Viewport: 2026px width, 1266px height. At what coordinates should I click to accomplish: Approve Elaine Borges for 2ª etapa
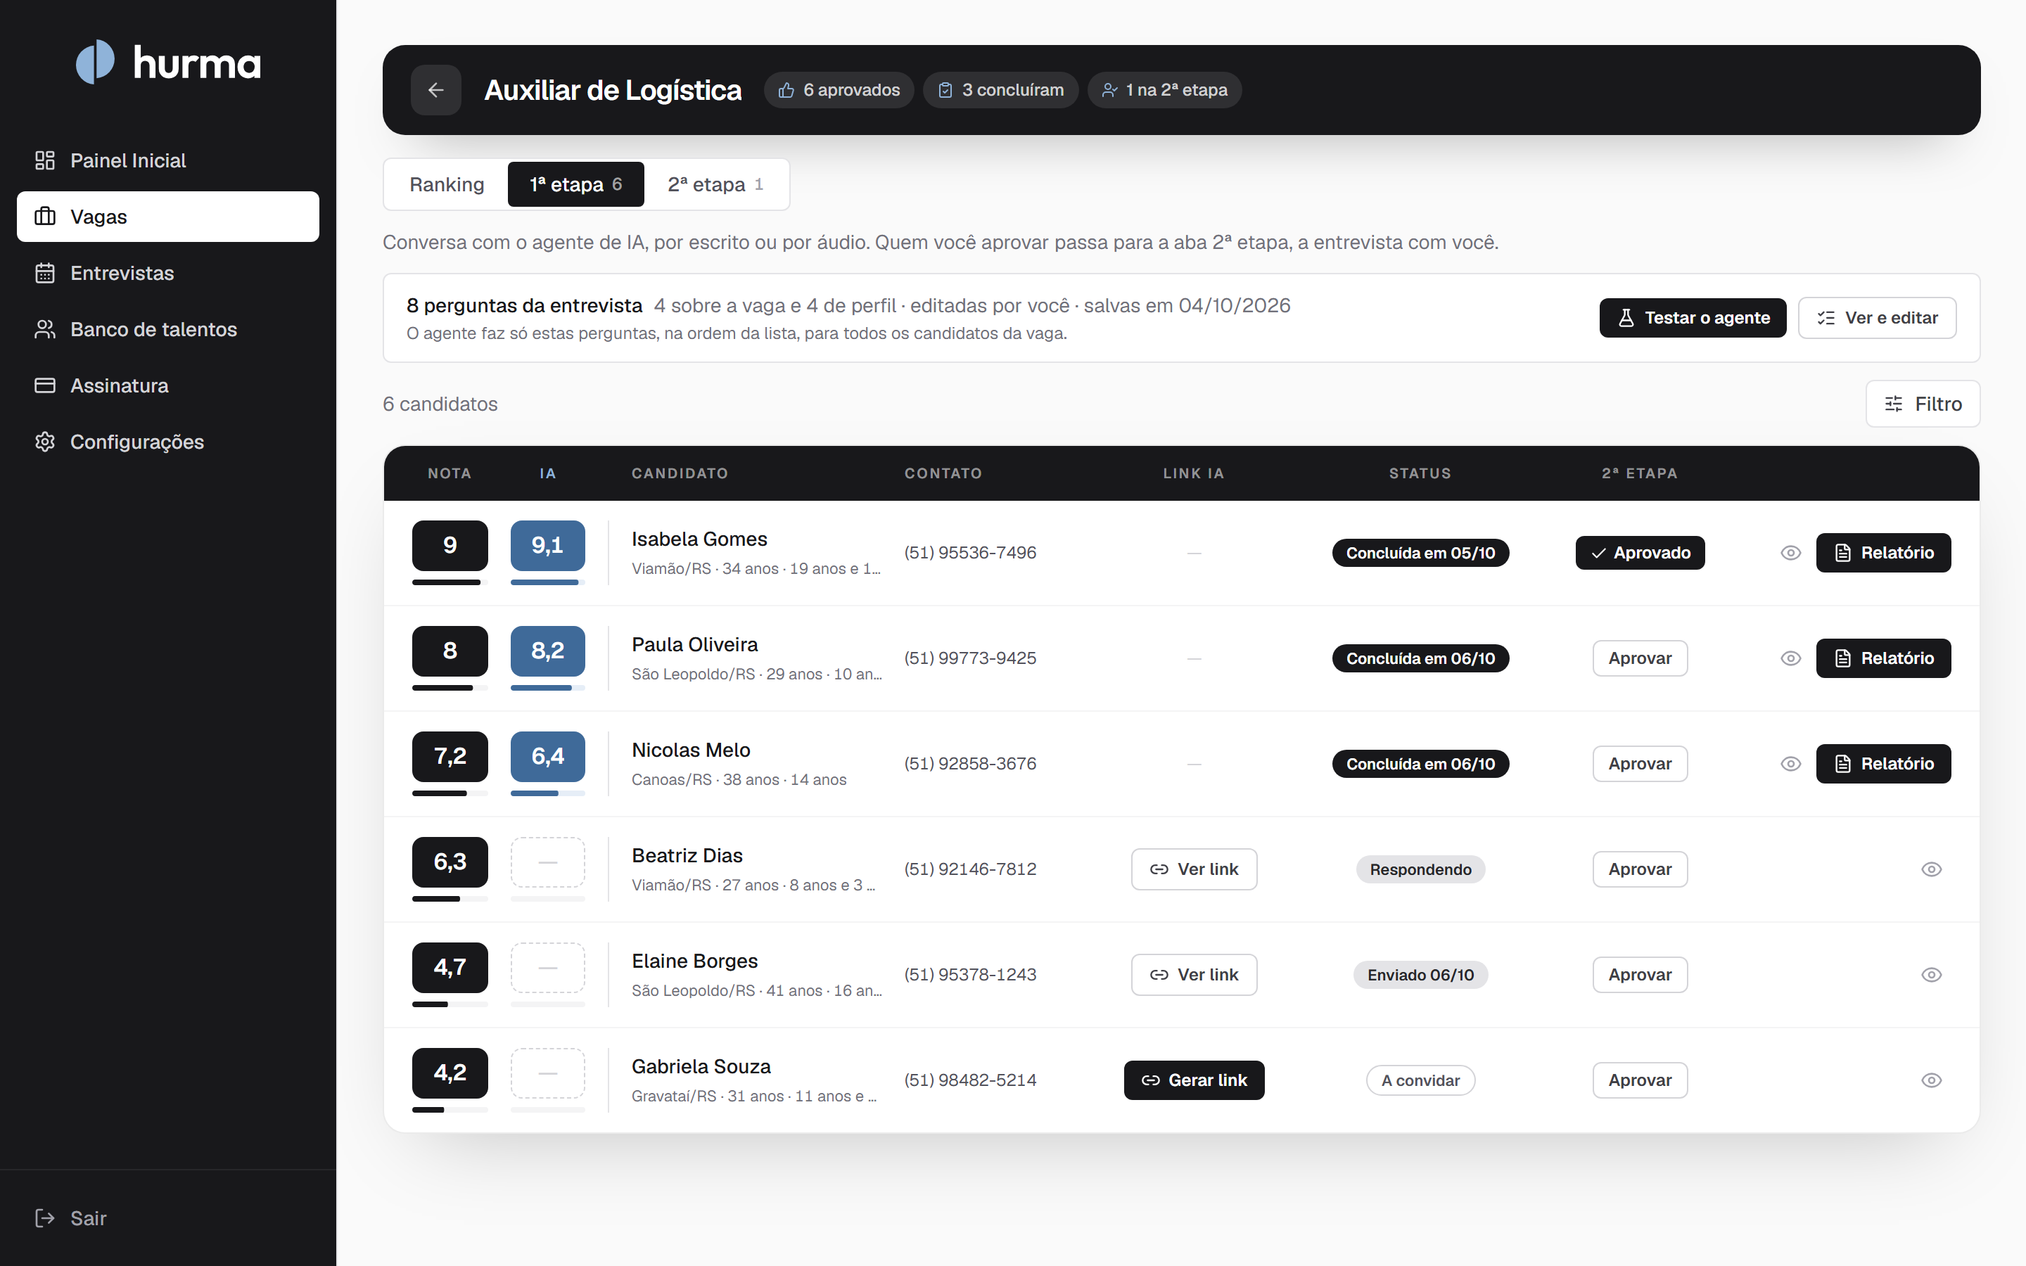coord(1640,975)
